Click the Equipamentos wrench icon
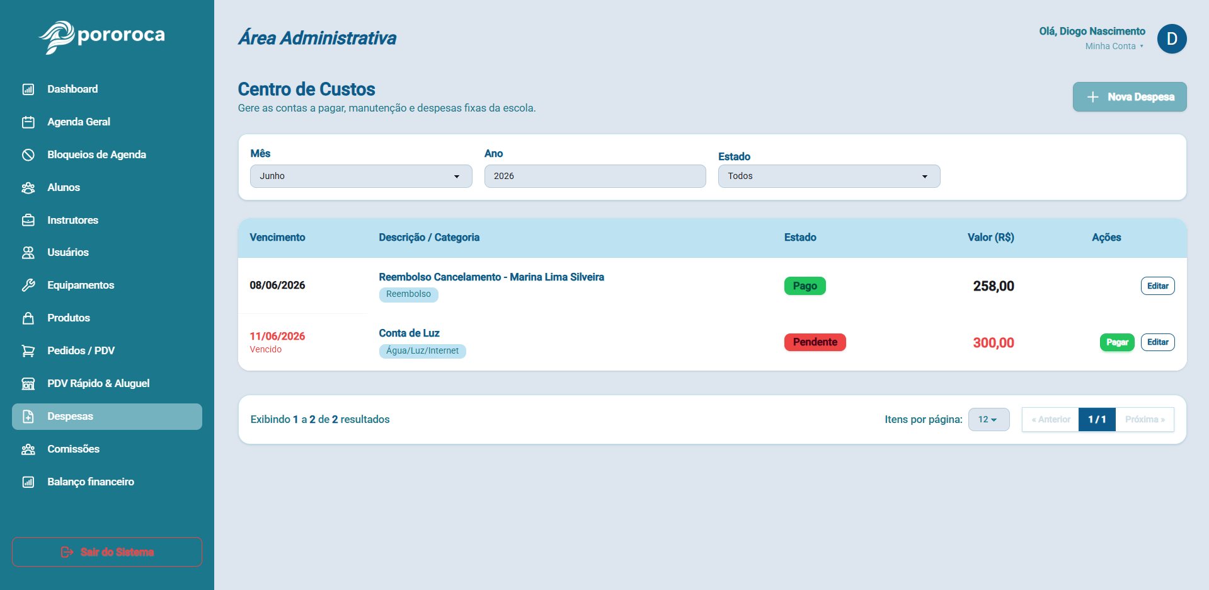This screenshot has width=1209, height=590. click(28, 286)
